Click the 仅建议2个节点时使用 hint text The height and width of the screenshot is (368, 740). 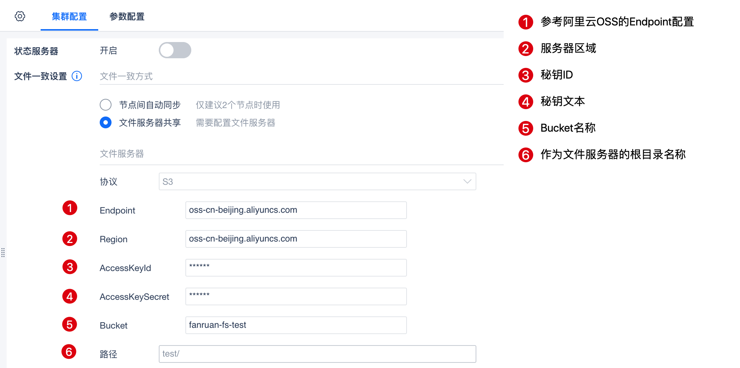pos(238,105)
